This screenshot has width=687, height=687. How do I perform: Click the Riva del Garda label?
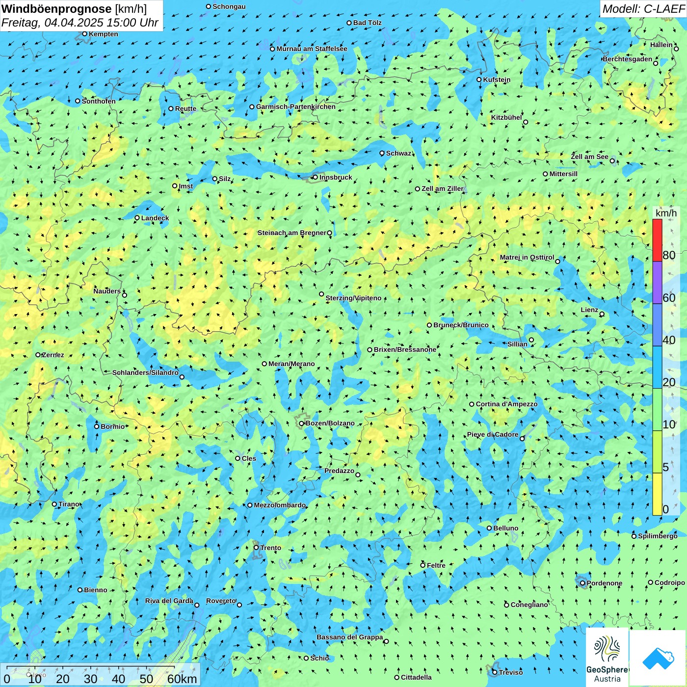169,601
